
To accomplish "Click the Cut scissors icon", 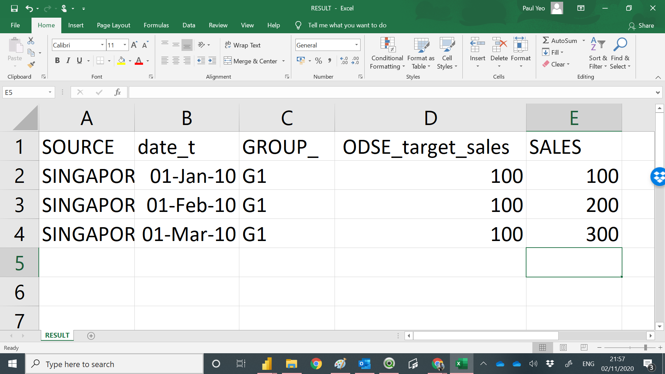I will click(31, 41).
